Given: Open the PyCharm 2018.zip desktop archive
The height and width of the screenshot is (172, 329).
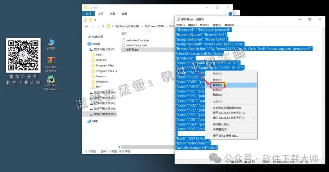Looking at the screenshot, I should pos(51,64).
